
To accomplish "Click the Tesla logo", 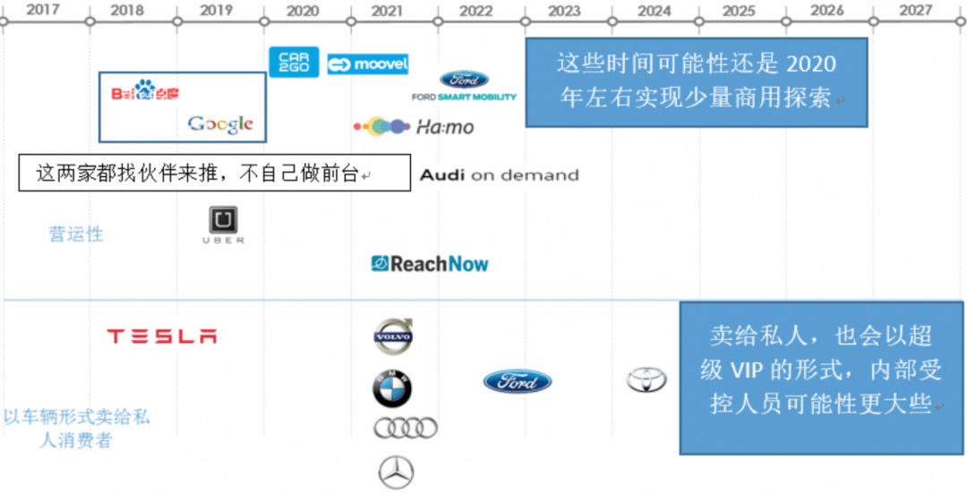I will pyautogui.click(x=161, y=336).
